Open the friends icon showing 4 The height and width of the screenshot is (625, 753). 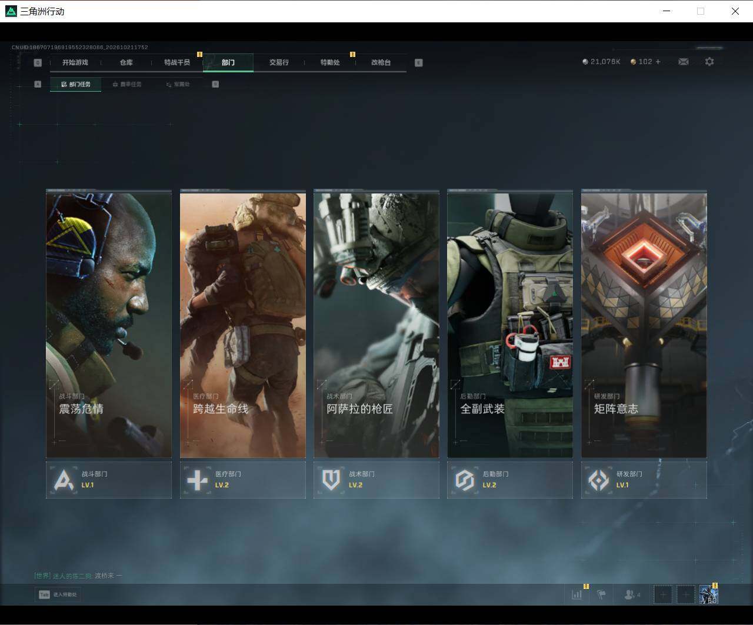point(632,594)
